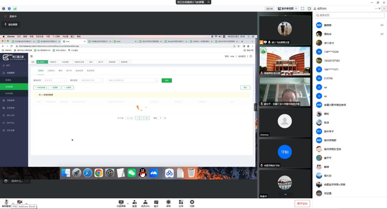This screenshot has width=387, height=209.
Task: Check the green network signal icon
Action: [15, 9]
